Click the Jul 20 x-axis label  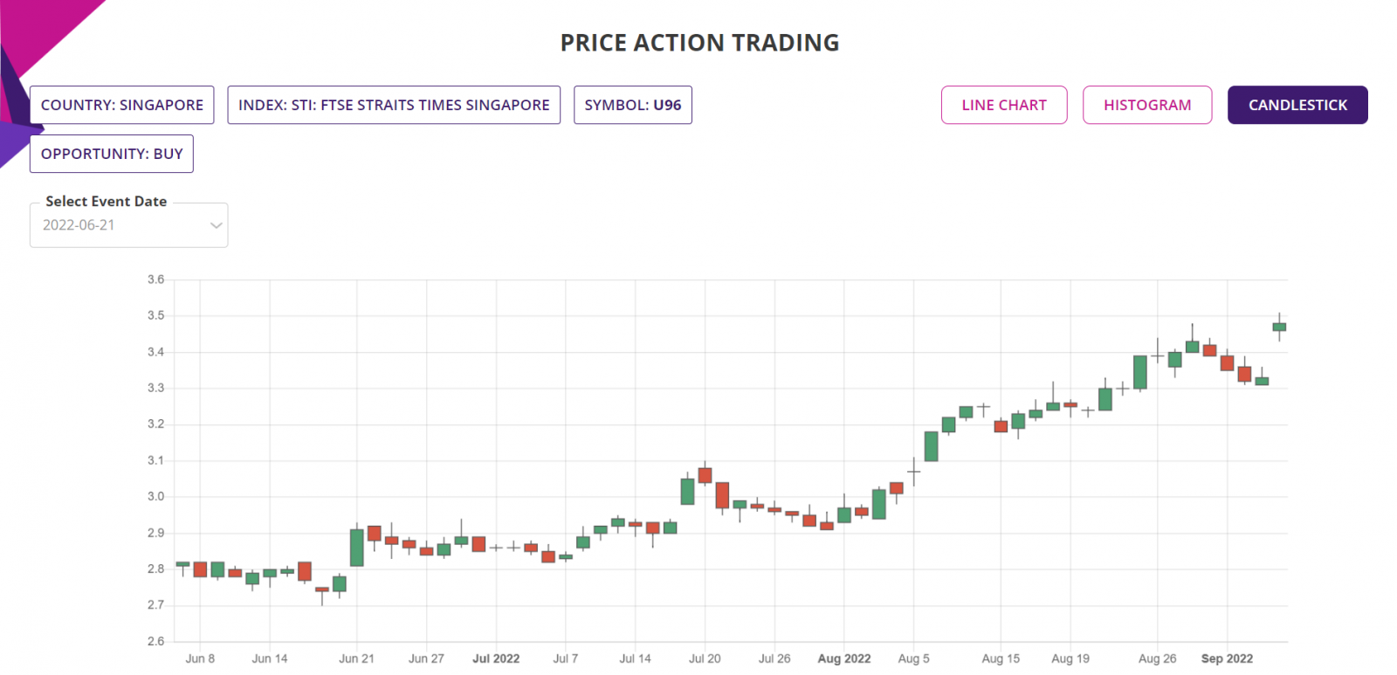tap(705, 658)
